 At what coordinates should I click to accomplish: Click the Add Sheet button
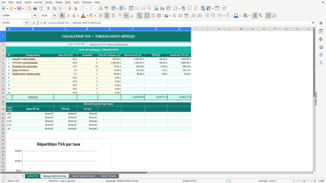pos(23,176)
